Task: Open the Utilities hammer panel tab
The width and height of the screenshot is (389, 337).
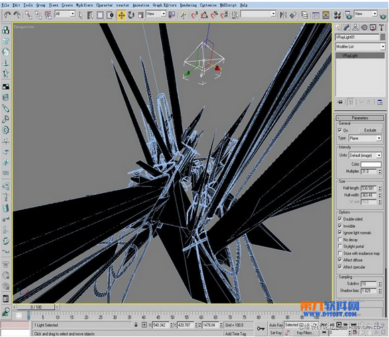Action: point(382,27)
